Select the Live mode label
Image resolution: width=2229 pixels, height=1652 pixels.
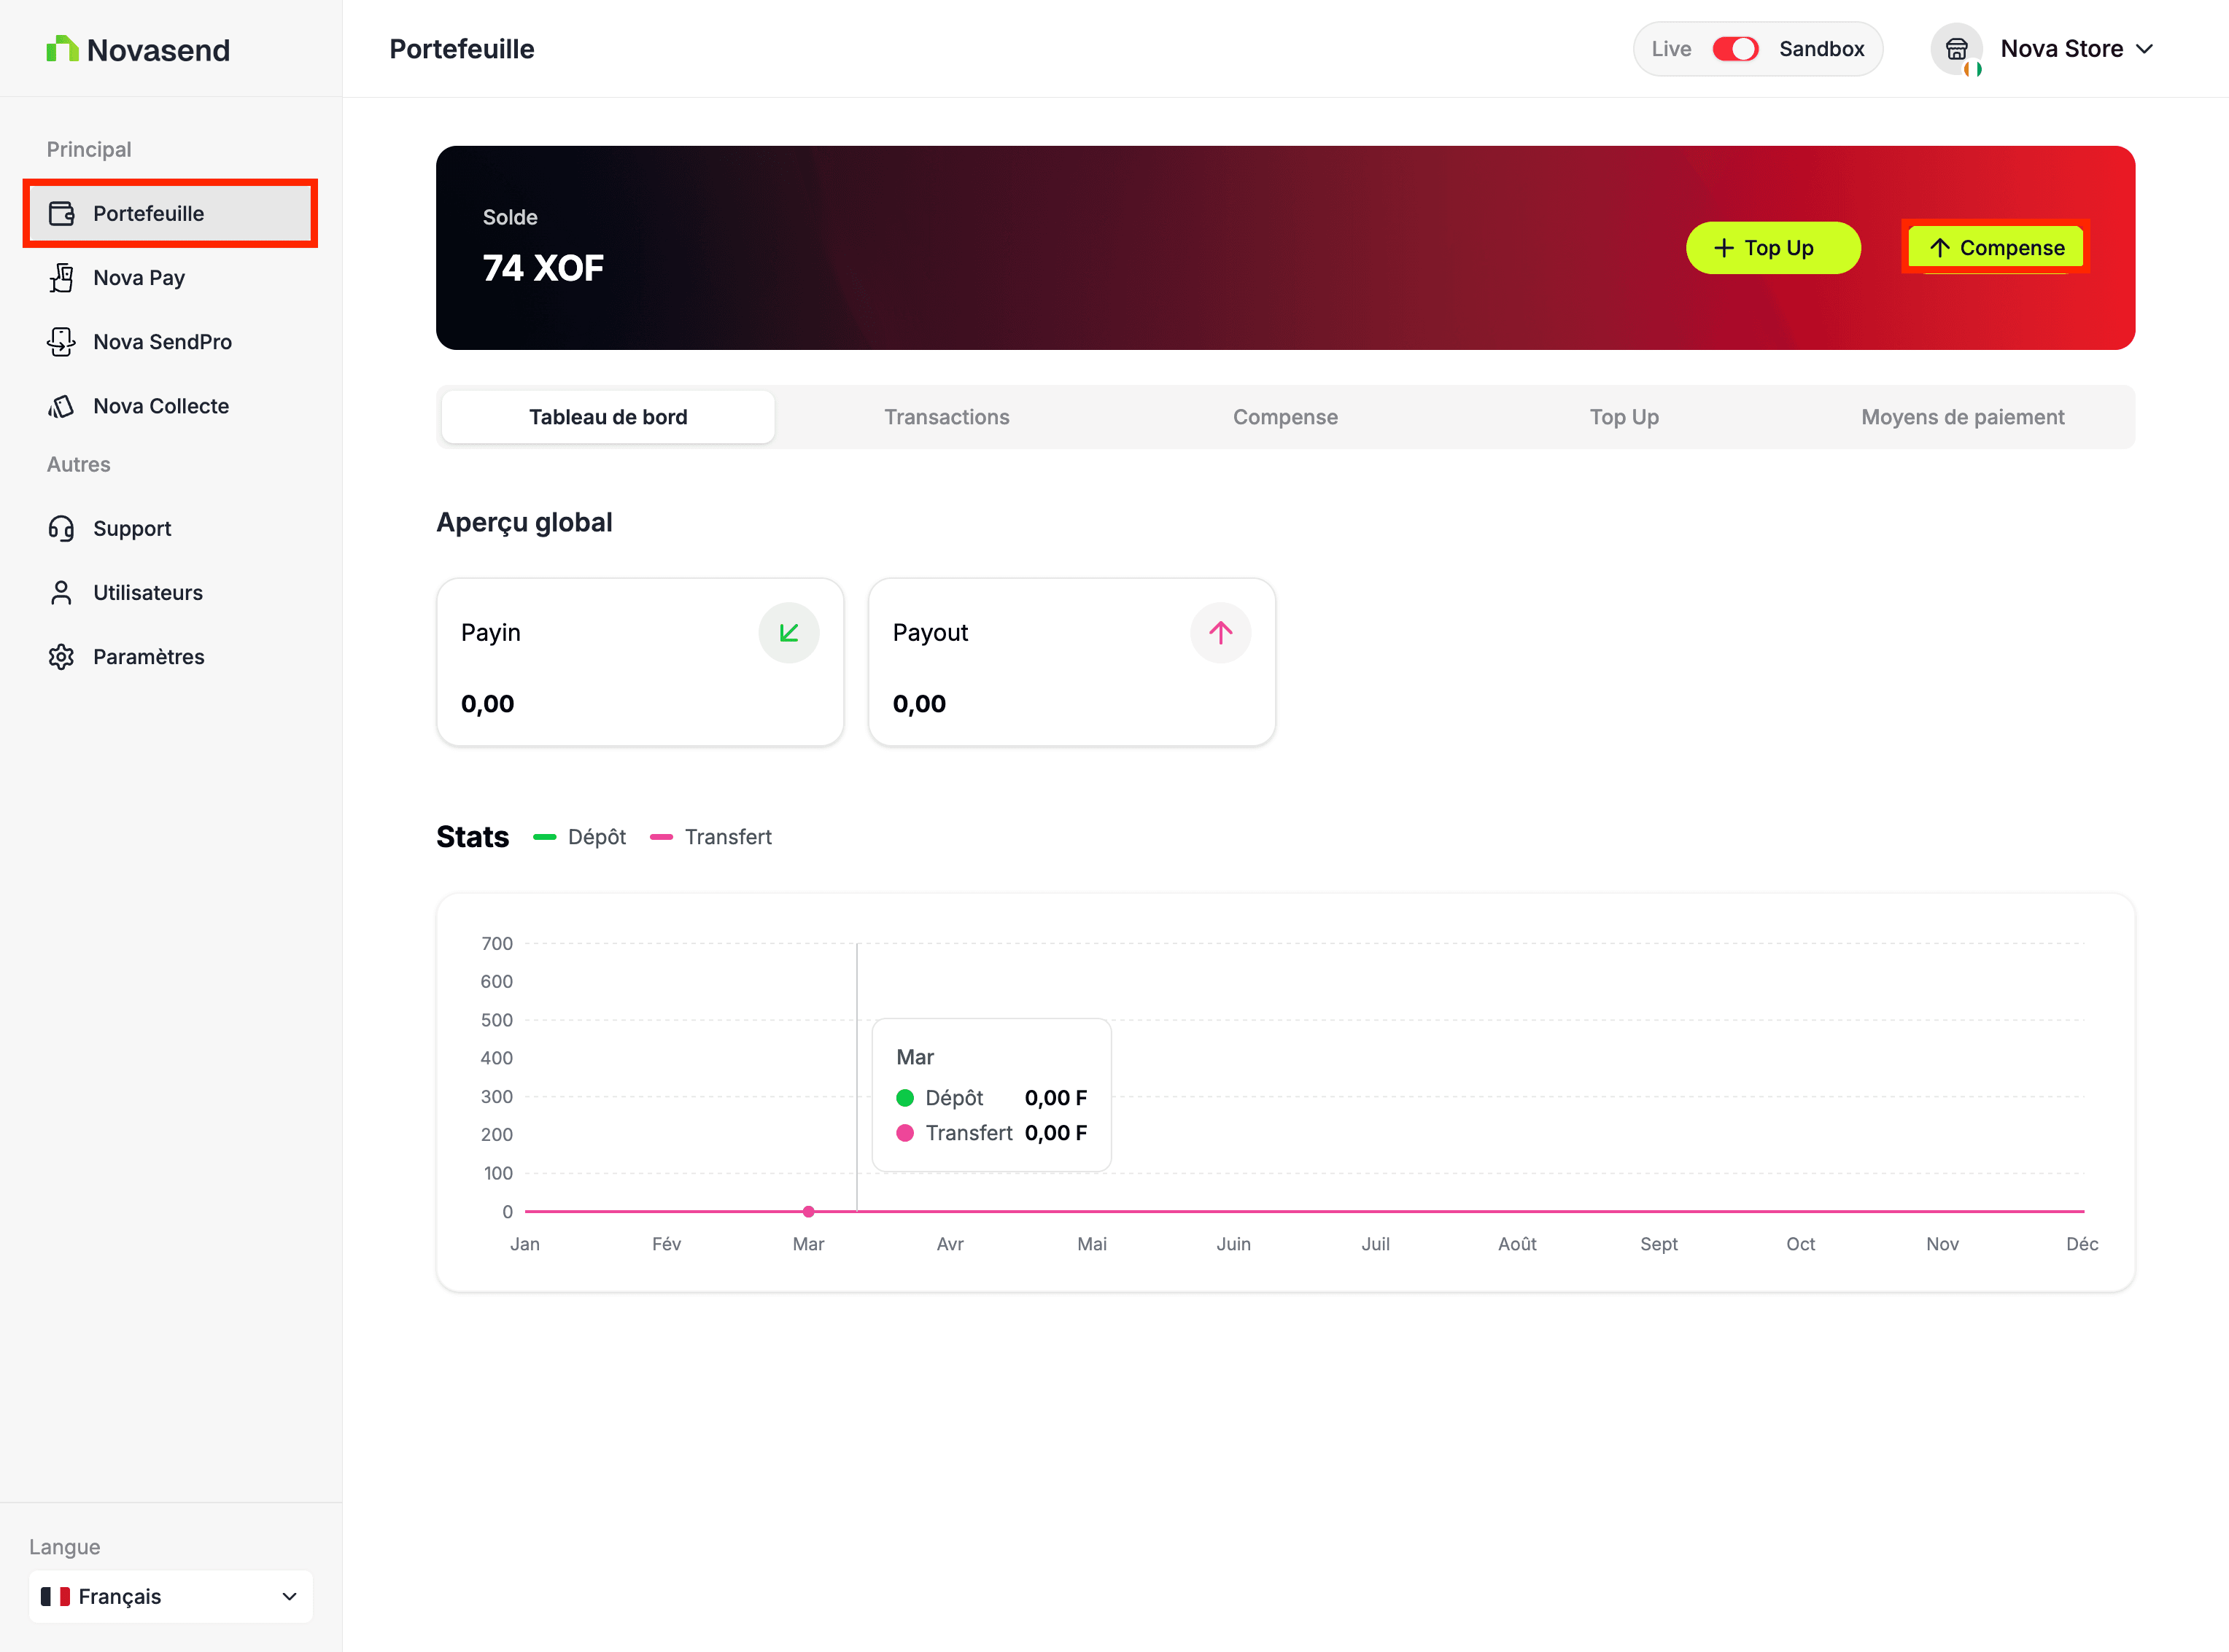tap(1671, 49)
